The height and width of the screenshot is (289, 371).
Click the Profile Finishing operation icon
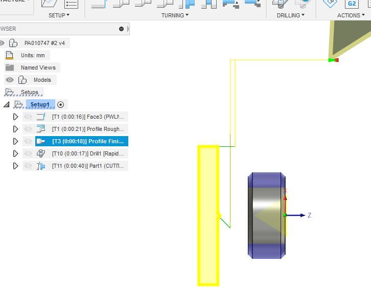point(41,141)
